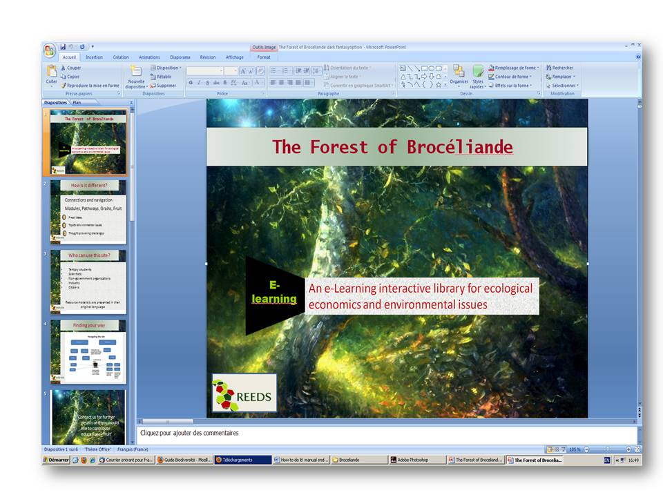Open the Création ribbon tab
This screenshot has width=663, height=497.
click(x=120, y=57)
